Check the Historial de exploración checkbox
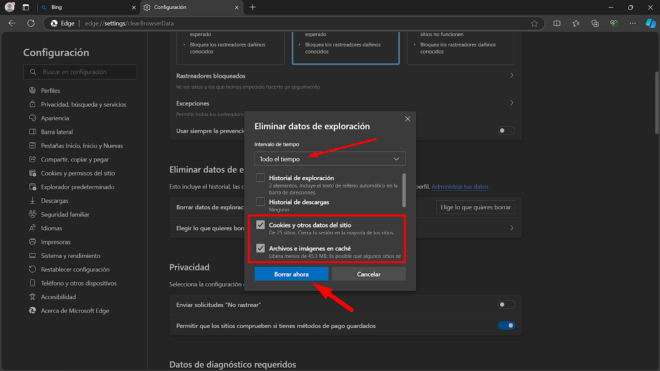The image size is (660, 371). pos(260,178)
